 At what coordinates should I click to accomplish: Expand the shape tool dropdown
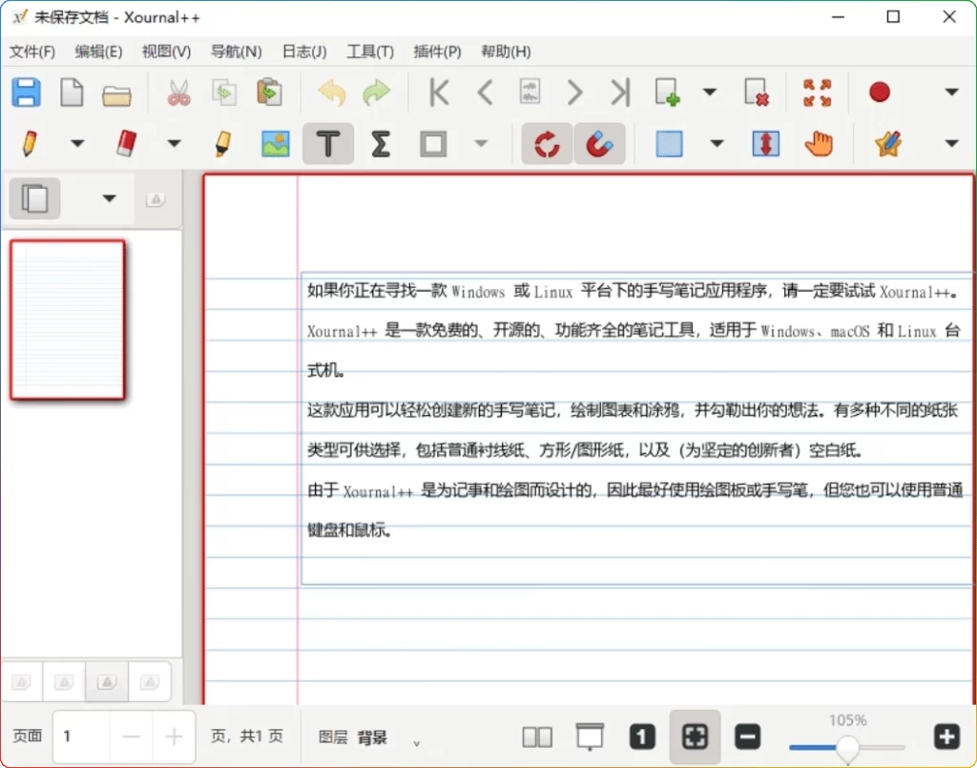coord(482,143)
